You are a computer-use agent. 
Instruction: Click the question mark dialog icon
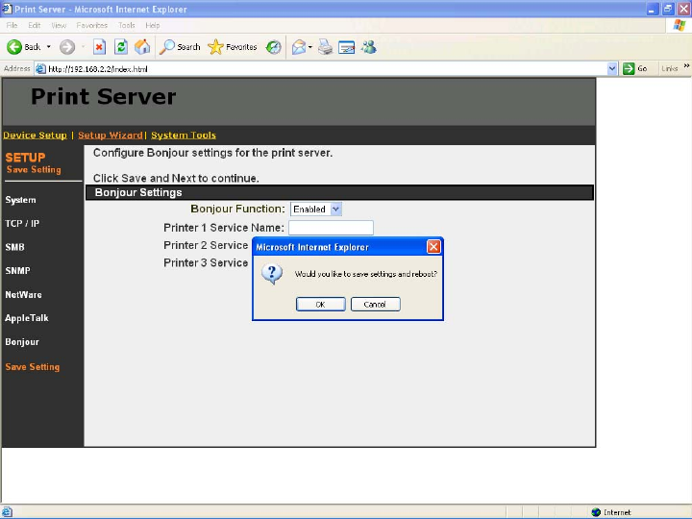pos(272,274)
